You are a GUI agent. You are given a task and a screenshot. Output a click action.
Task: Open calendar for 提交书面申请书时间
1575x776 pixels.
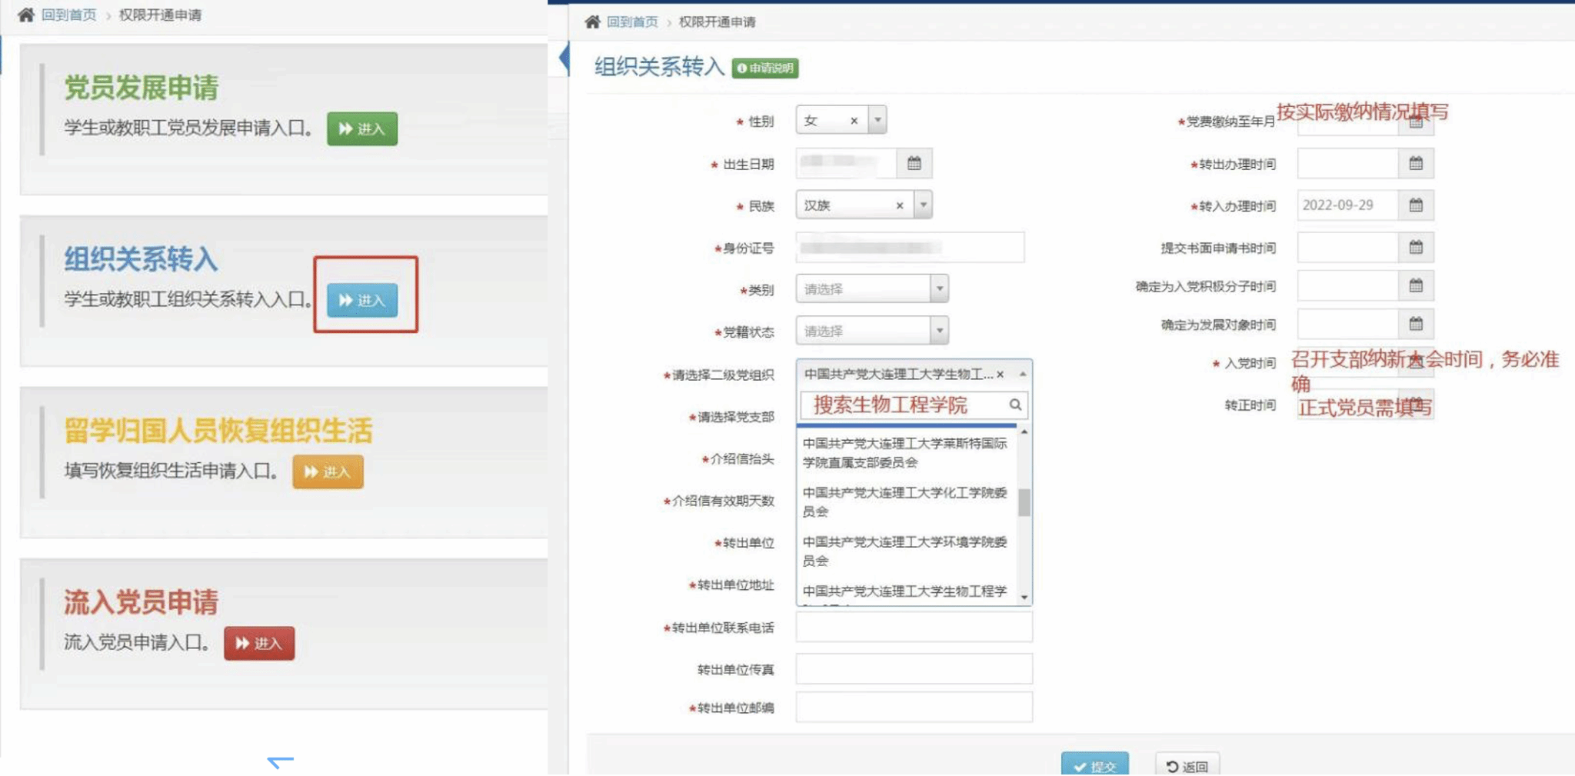(x=1415, y=248)
